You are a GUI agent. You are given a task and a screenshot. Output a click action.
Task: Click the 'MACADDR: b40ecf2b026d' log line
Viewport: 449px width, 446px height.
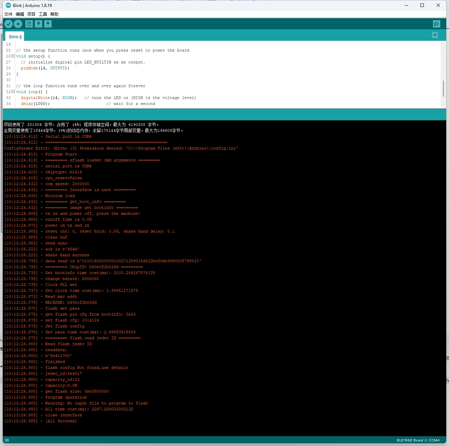coord(50,302)
